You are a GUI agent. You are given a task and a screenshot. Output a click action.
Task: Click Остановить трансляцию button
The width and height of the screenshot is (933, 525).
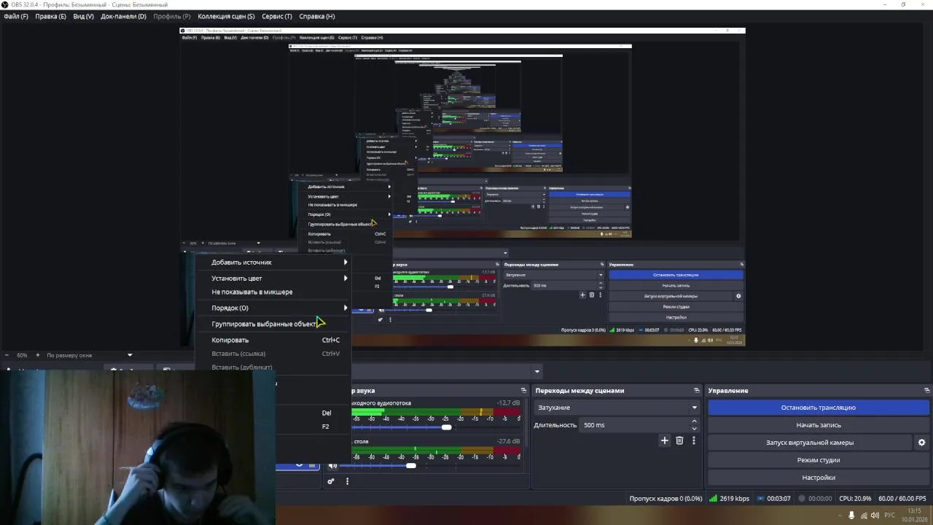[x=819, y=408]
